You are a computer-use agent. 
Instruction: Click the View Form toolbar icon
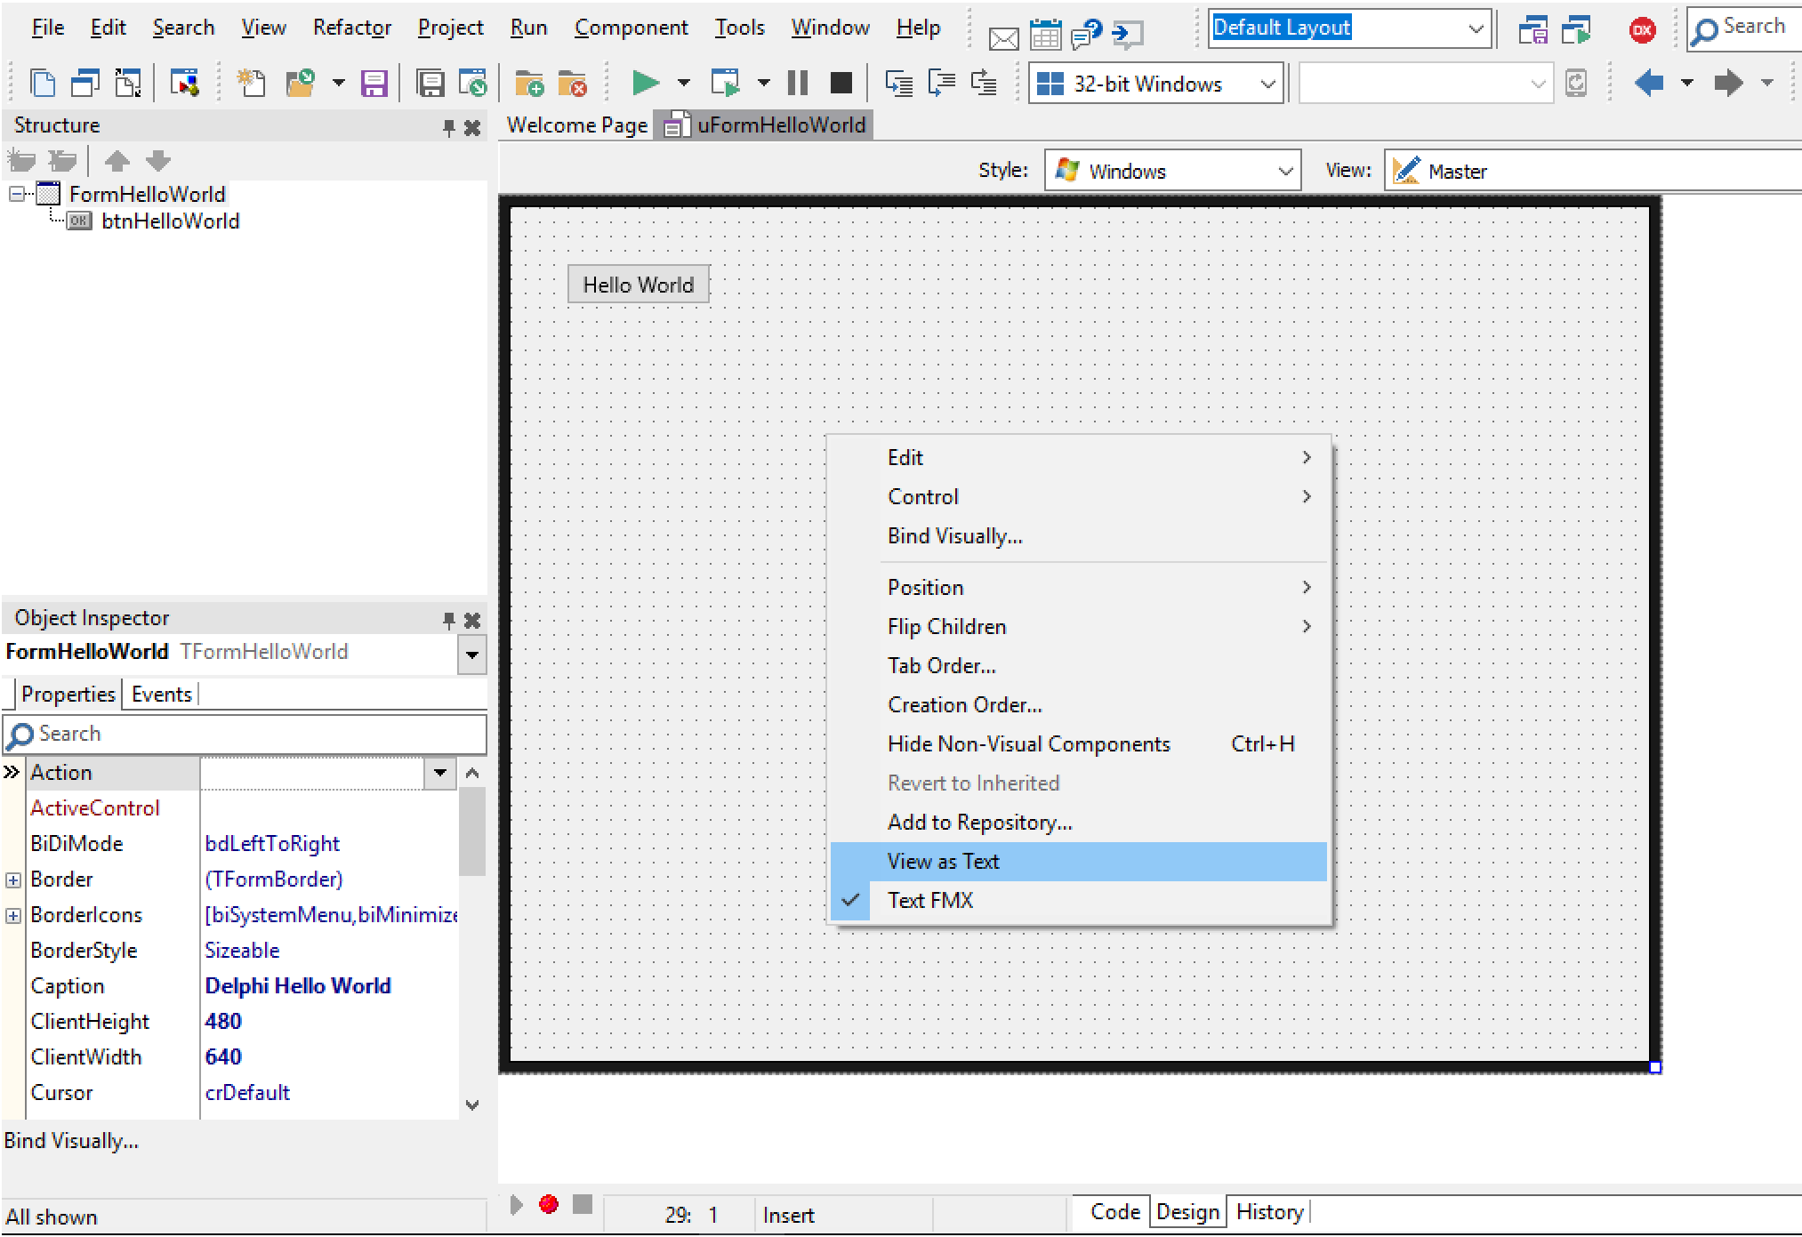84,84
